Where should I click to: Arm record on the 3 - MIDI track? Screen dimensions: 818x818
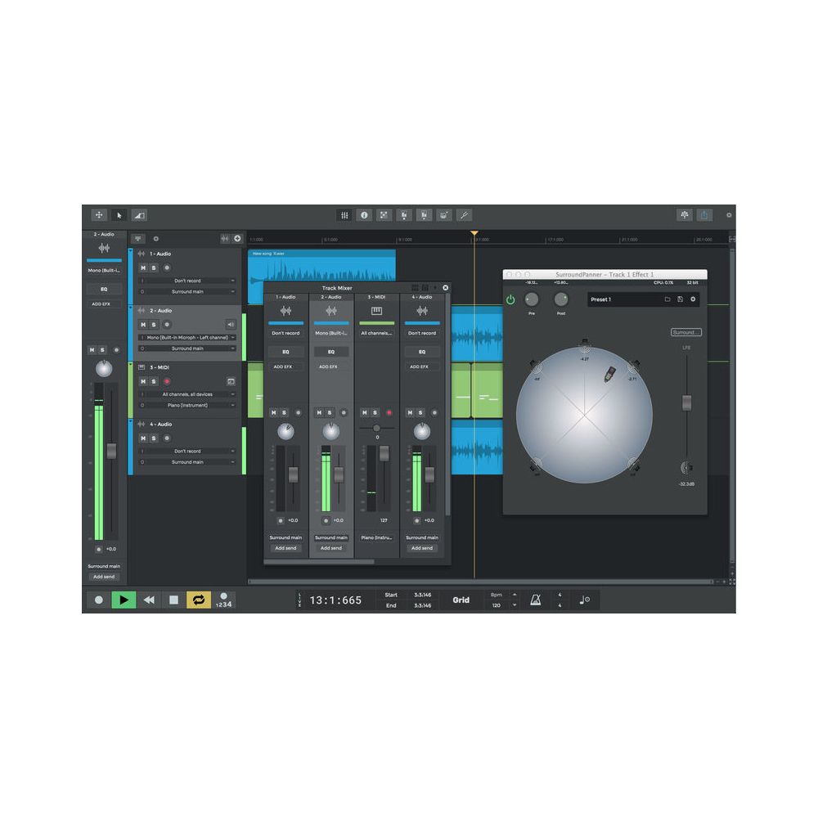(167, 381)
